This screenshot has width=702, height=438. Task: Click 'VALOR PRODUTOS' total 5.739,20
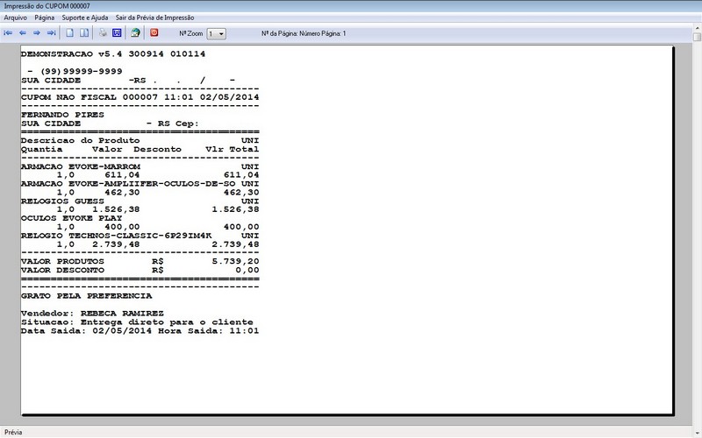coord(140,261)
